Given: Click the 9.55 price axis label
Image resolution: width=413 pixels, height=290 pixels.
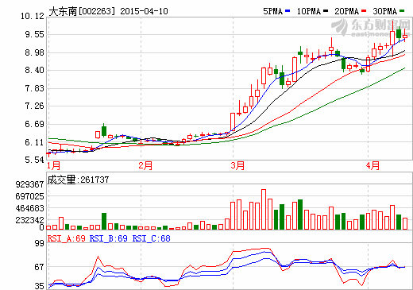Looking at the screenshot, I should tap(34, 34).
